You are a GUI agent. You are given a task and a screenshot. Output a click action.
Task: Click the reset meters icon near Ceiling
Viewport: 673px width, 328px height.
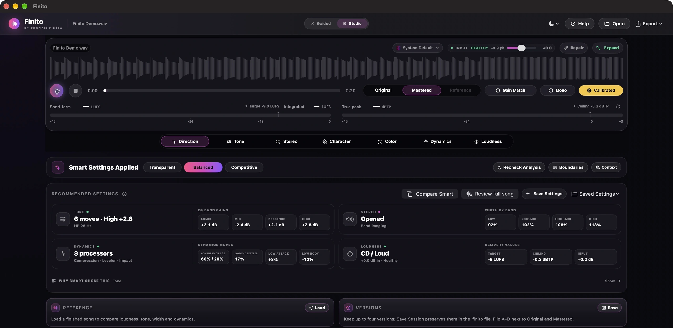(618, 106)
